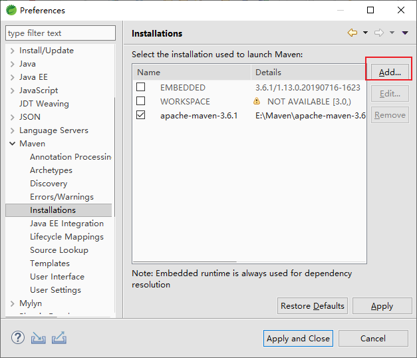Expand the Java tree node

pos(12,64)
